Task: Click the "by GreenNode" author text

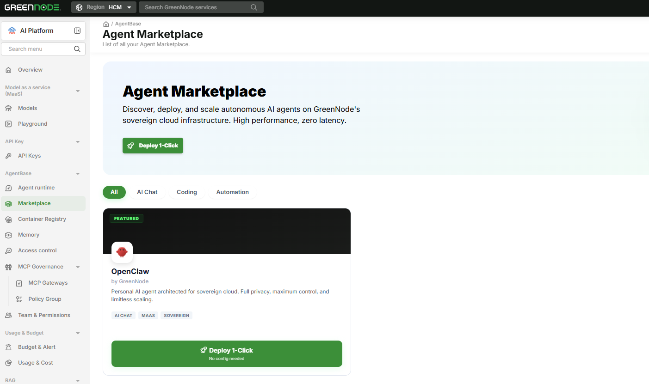Action: 130,281
